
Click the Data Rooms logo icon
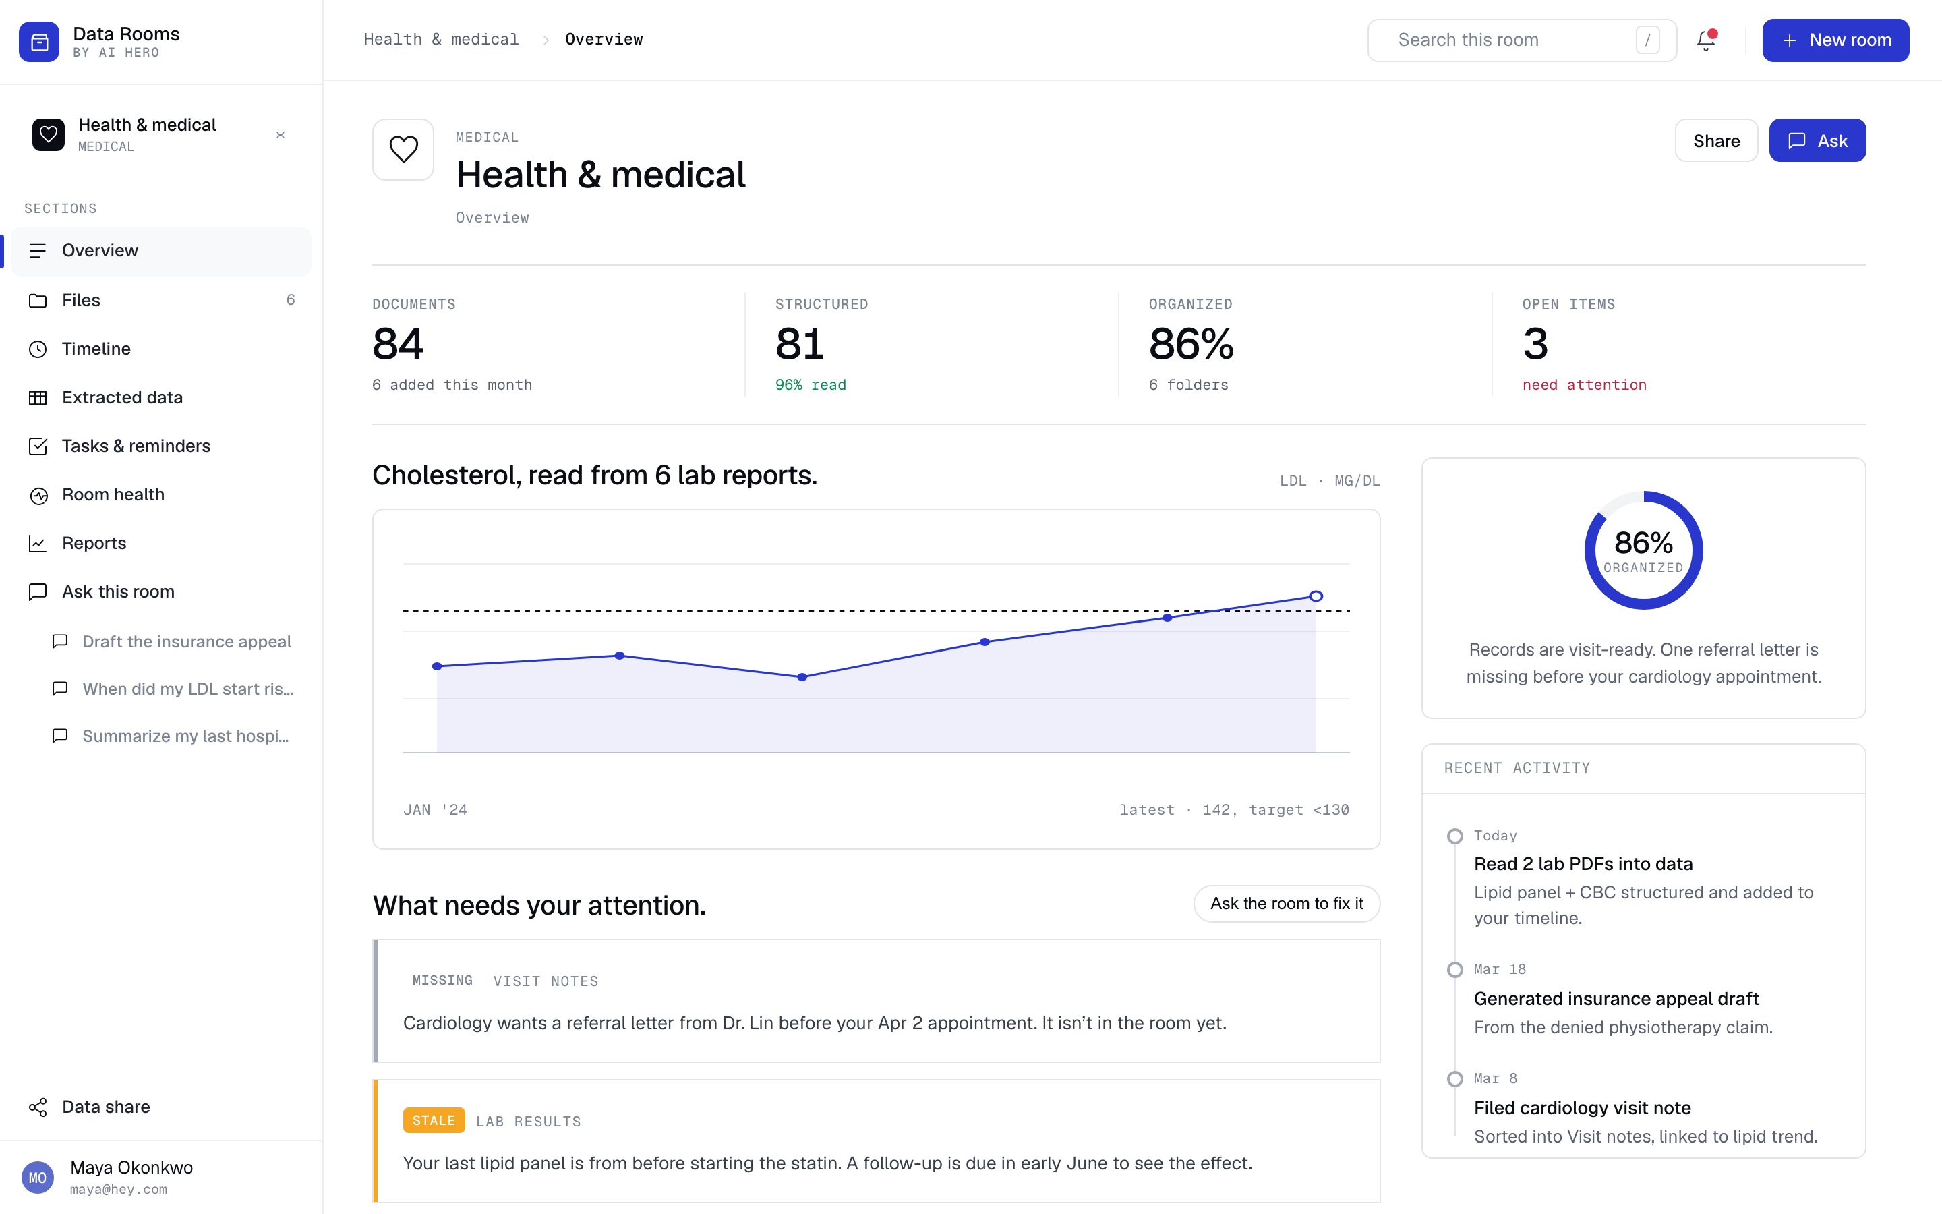[x=38, y=41]
